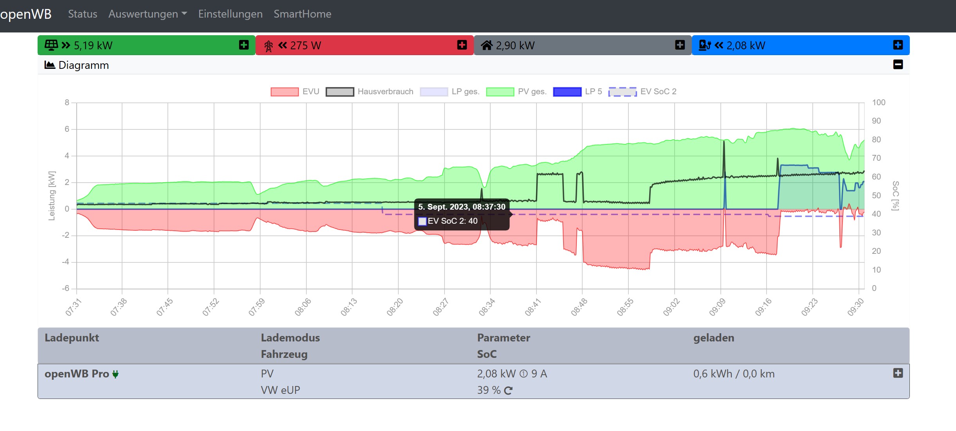Click the solar panel PV icon
This screenshot has height=431, width=956.
click(x=51, y=45)
